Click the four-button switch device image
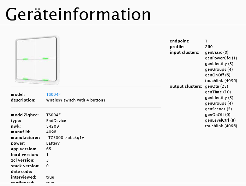The width and height of the screenshot is (246, 186). pyautogui.click(x=35, y=59)
